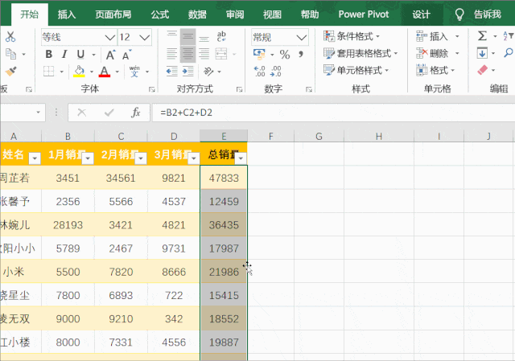Open filter dropdown for 总销量 column

click(241, 158)
